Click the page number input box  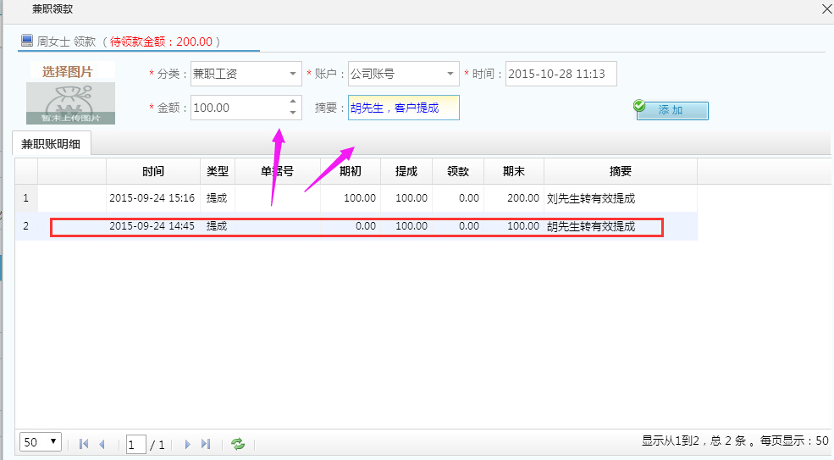[x=135, y=444]
